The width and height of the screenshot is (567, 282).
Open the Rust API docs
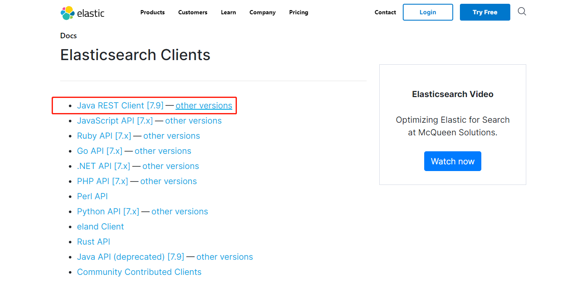(x=94, y=242)
